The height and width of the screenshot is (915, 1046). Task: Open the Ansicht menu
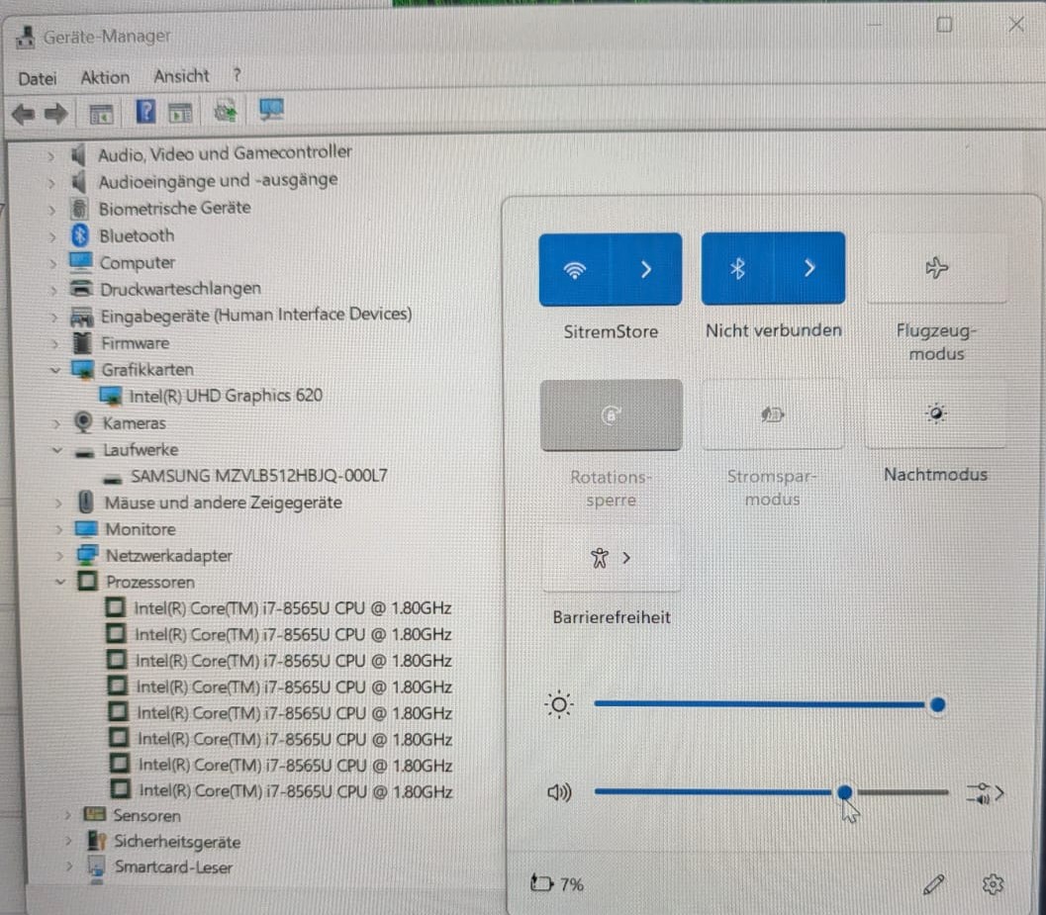(181, 76)
